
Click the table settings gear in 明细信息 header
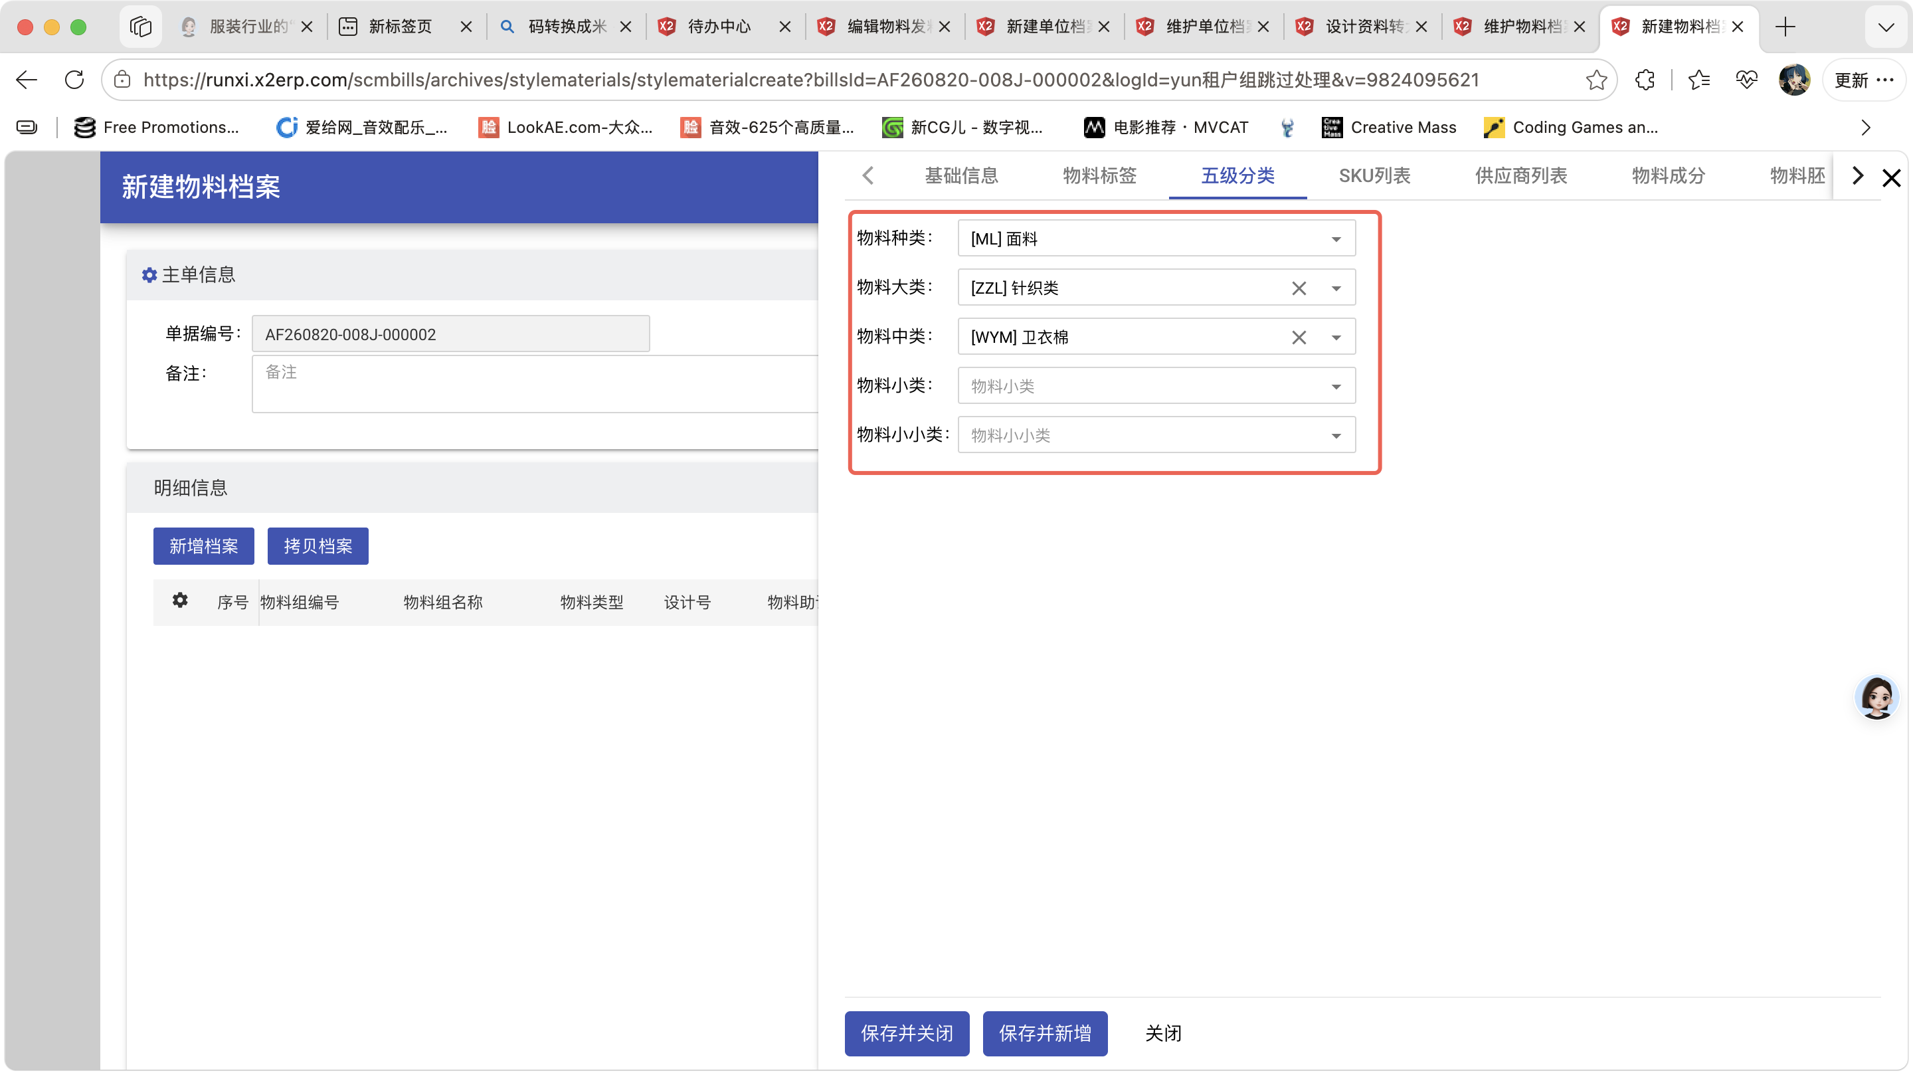tap(180, 600)
